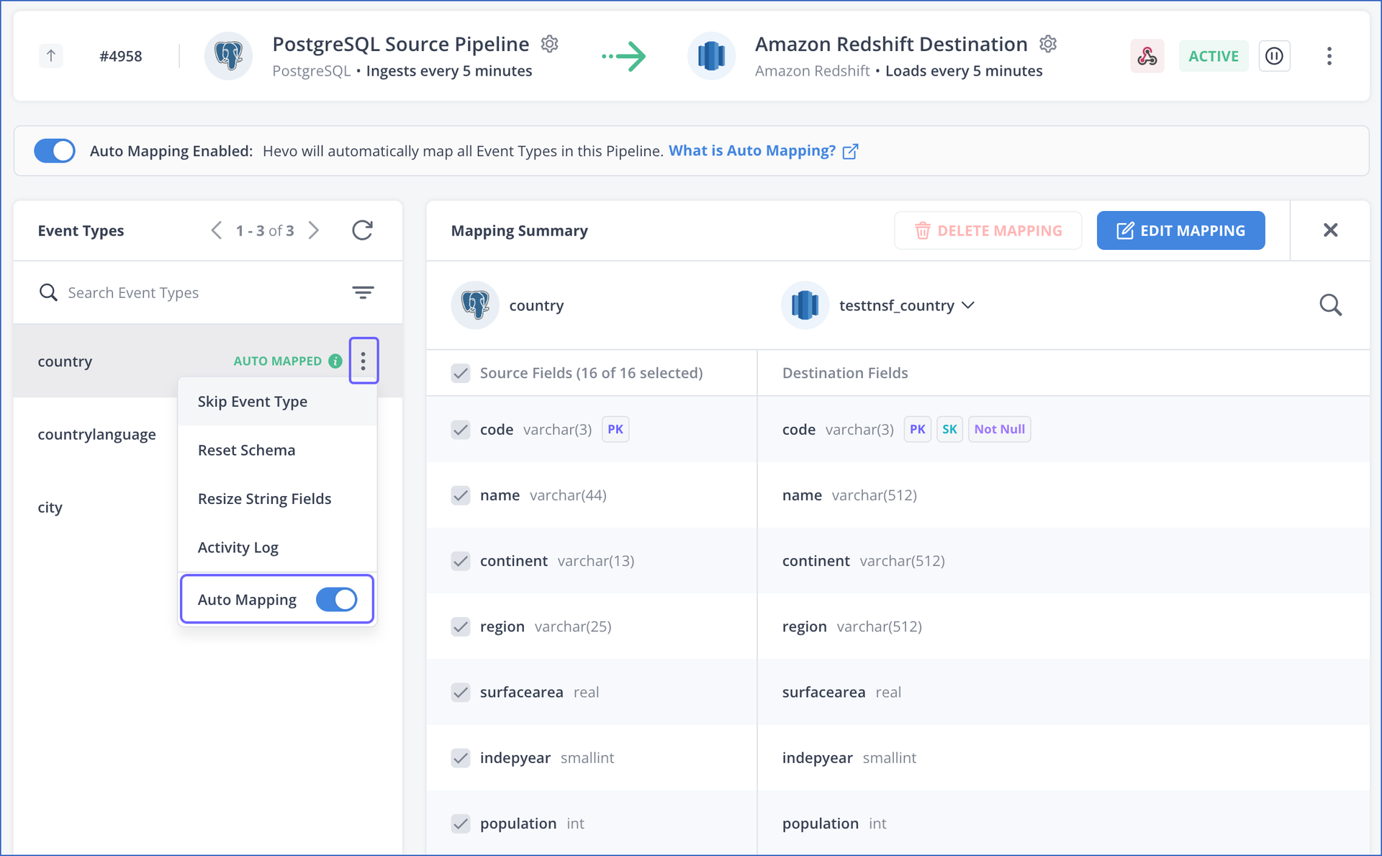This screenshot has width=1382, height=856.
Task: Click the refresh icon in Event Types panel
Action: pos(362,230)
